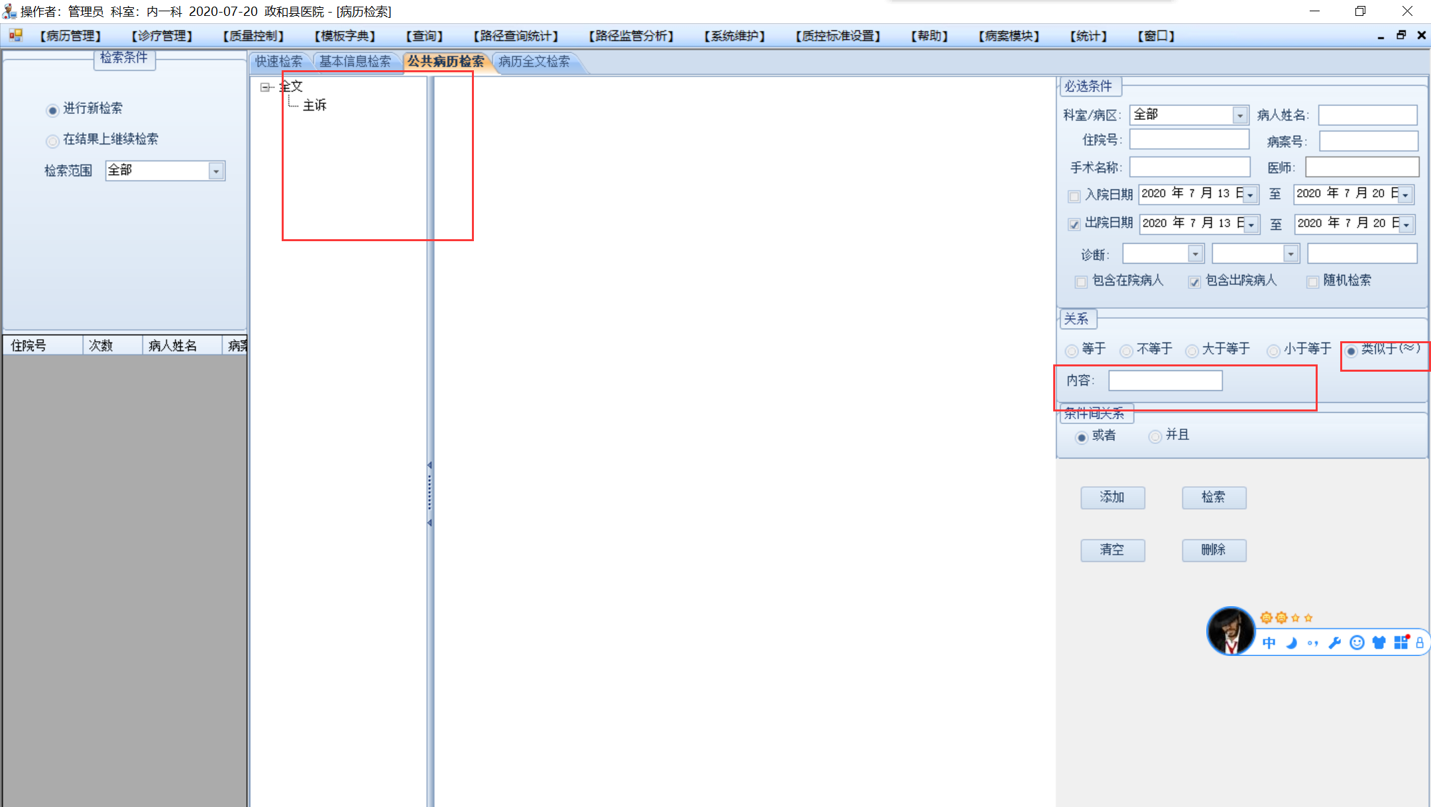The image size is (1431, 807).
Task: Switch to the 病历全文检索 tab
Action: (534, 62)
